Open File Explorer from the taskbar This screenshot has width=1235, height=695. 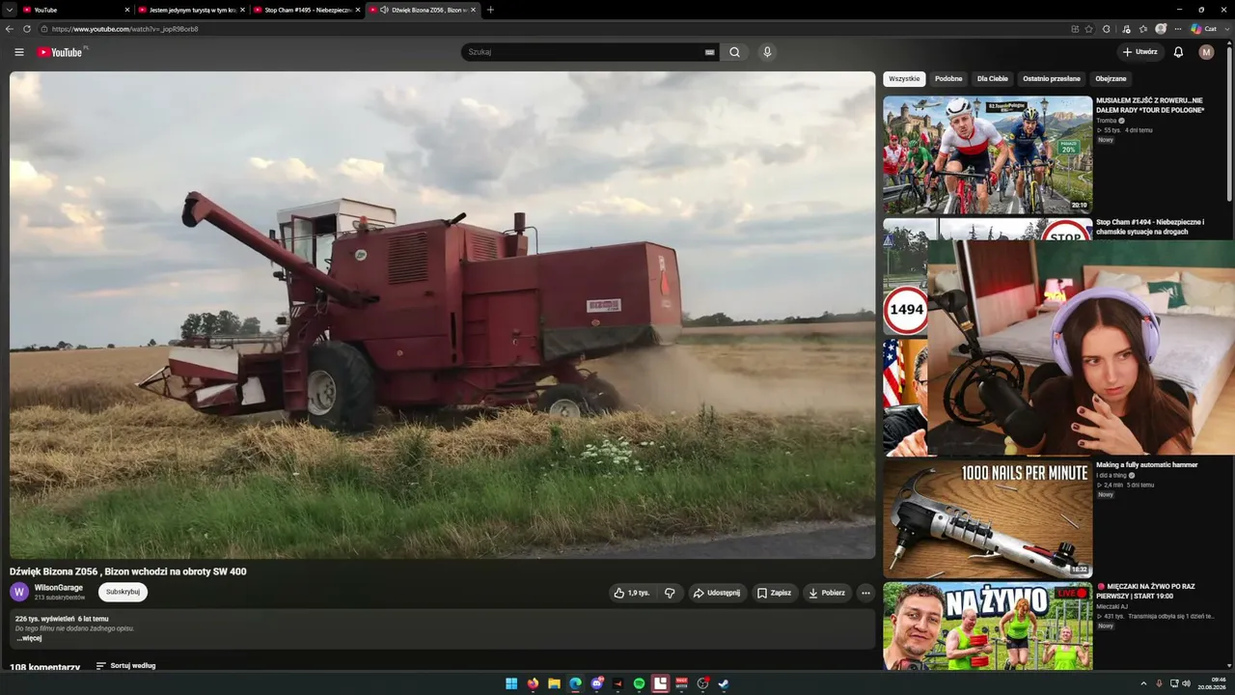[554, 683]
